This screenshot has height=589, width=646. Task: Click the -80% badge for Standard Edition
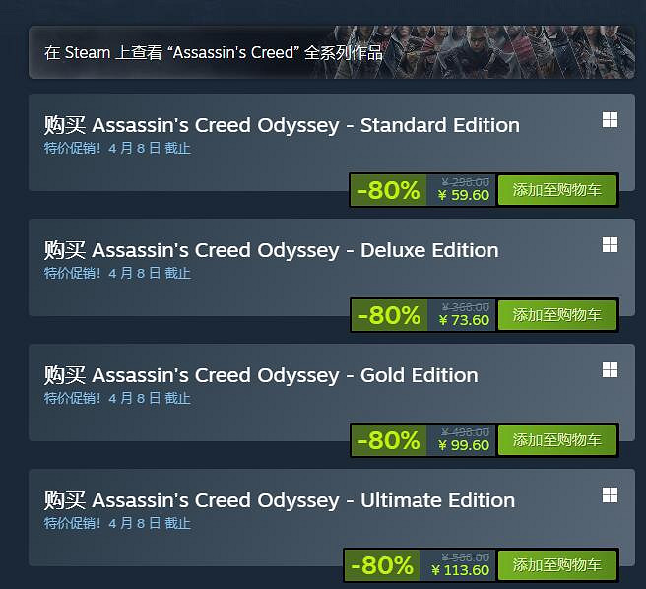point(388,190)
